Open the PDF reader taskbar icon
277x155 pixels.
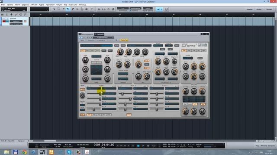[x=87, y=152]
